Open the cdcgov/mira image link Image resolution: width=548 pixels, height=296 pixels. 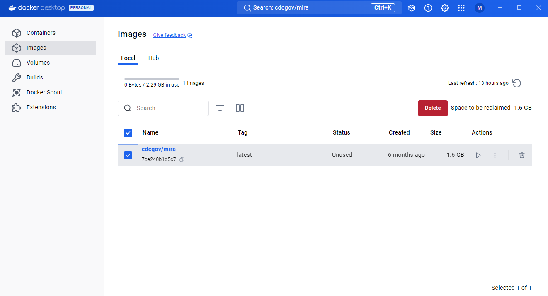coord(159,149)
